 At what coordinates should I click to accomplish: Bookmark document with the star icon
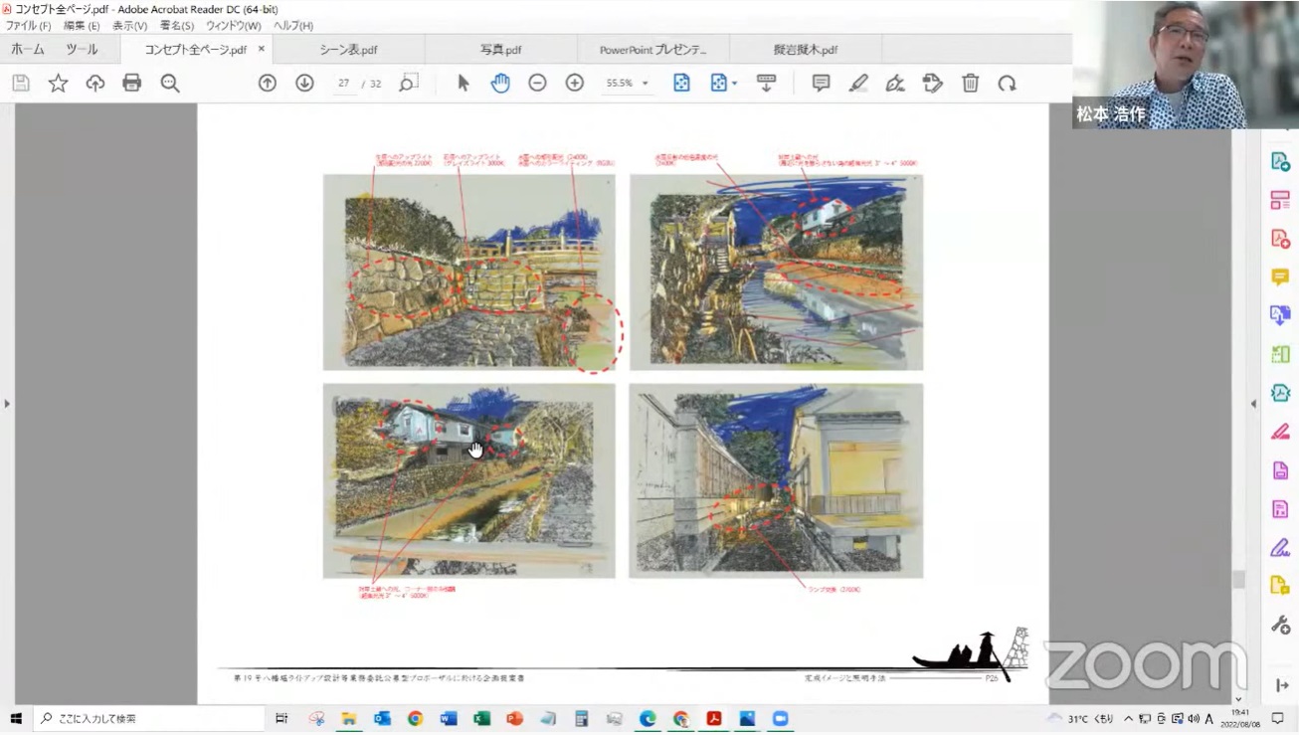pos(58,84)
